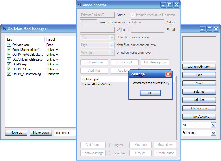Open the All filter dropdown

(x=213, y=125)
